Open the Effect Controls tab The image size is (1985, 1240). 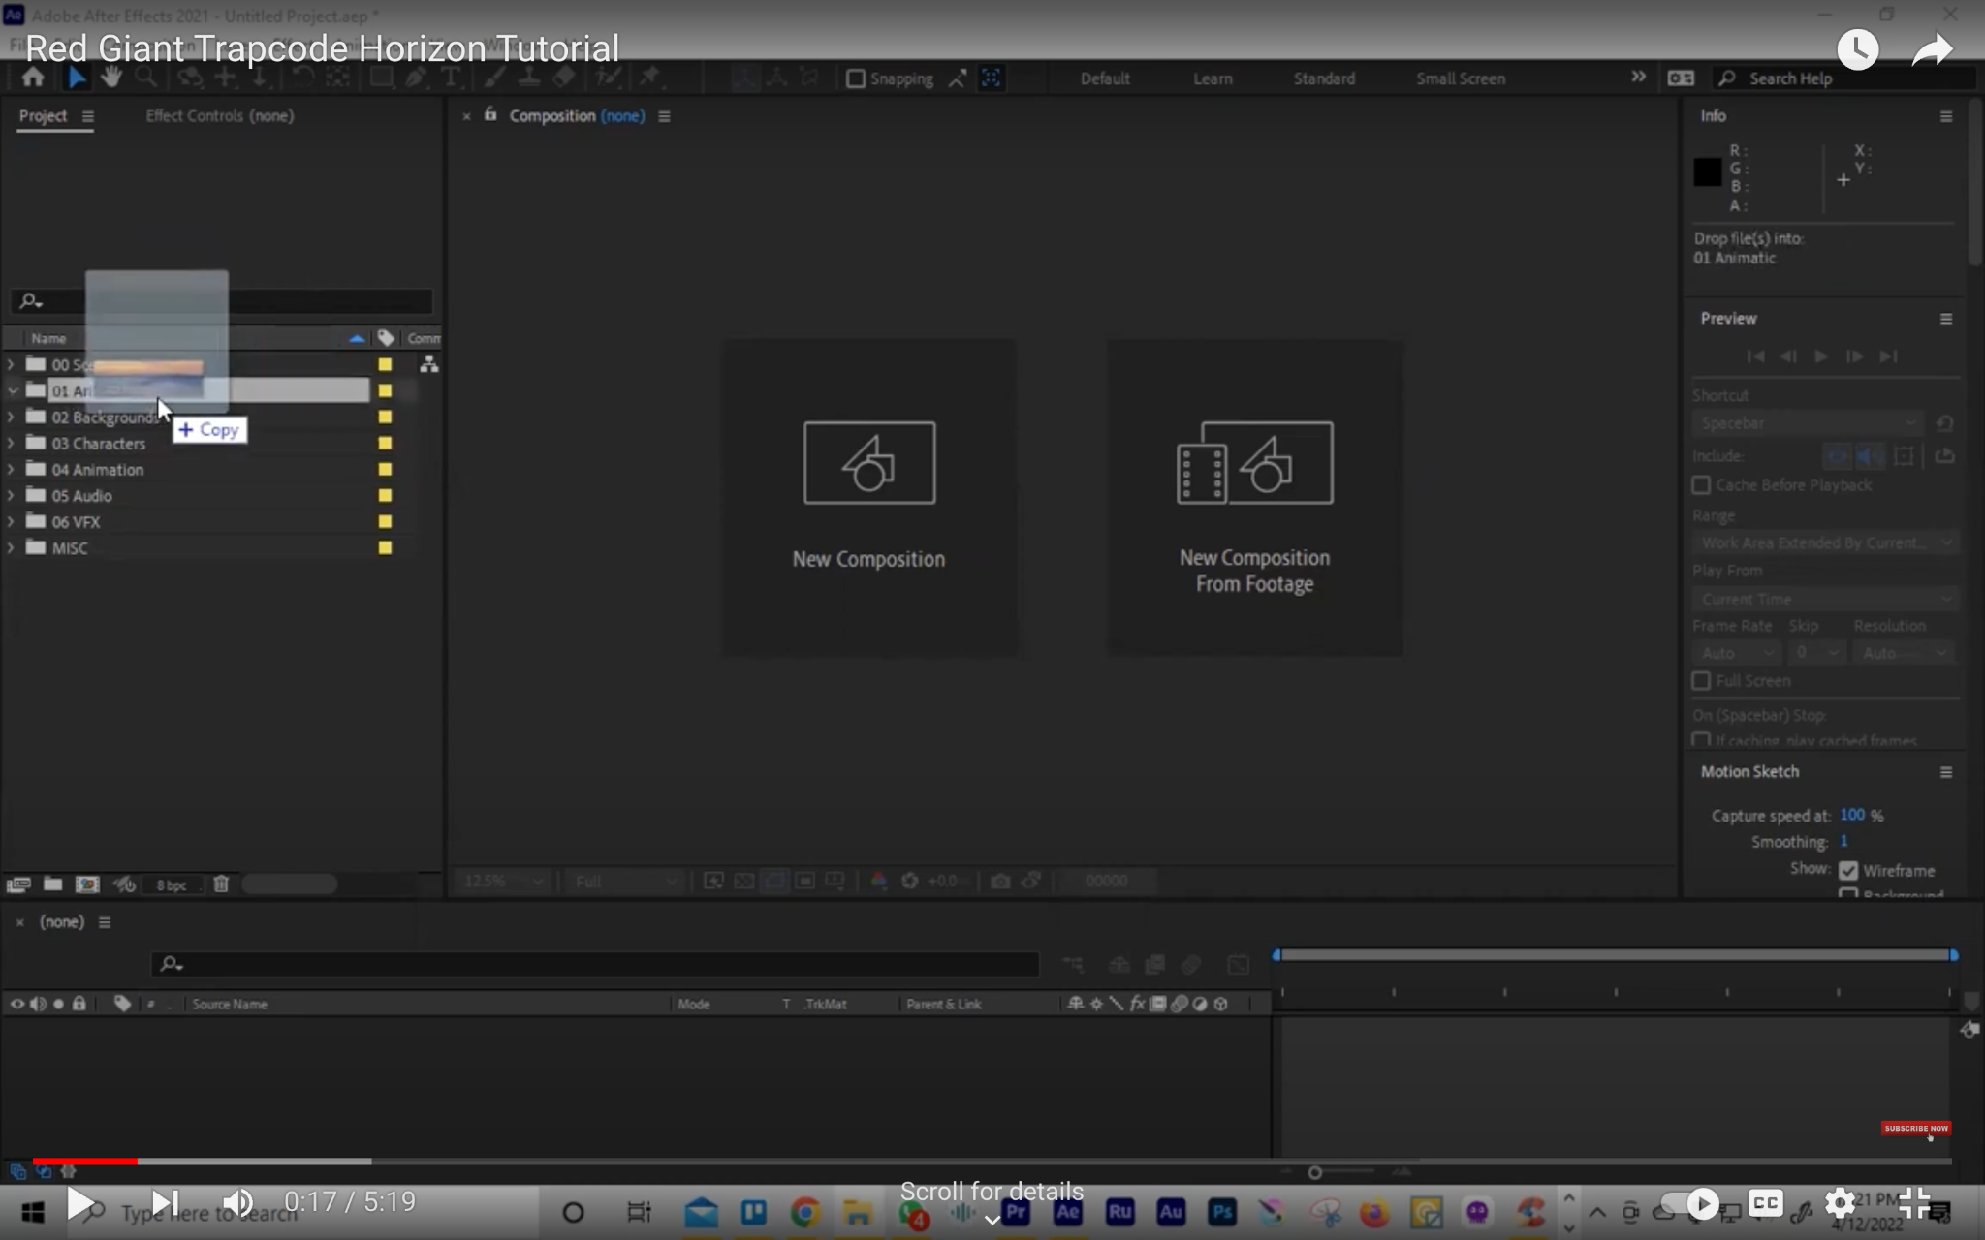click(219, 115)
